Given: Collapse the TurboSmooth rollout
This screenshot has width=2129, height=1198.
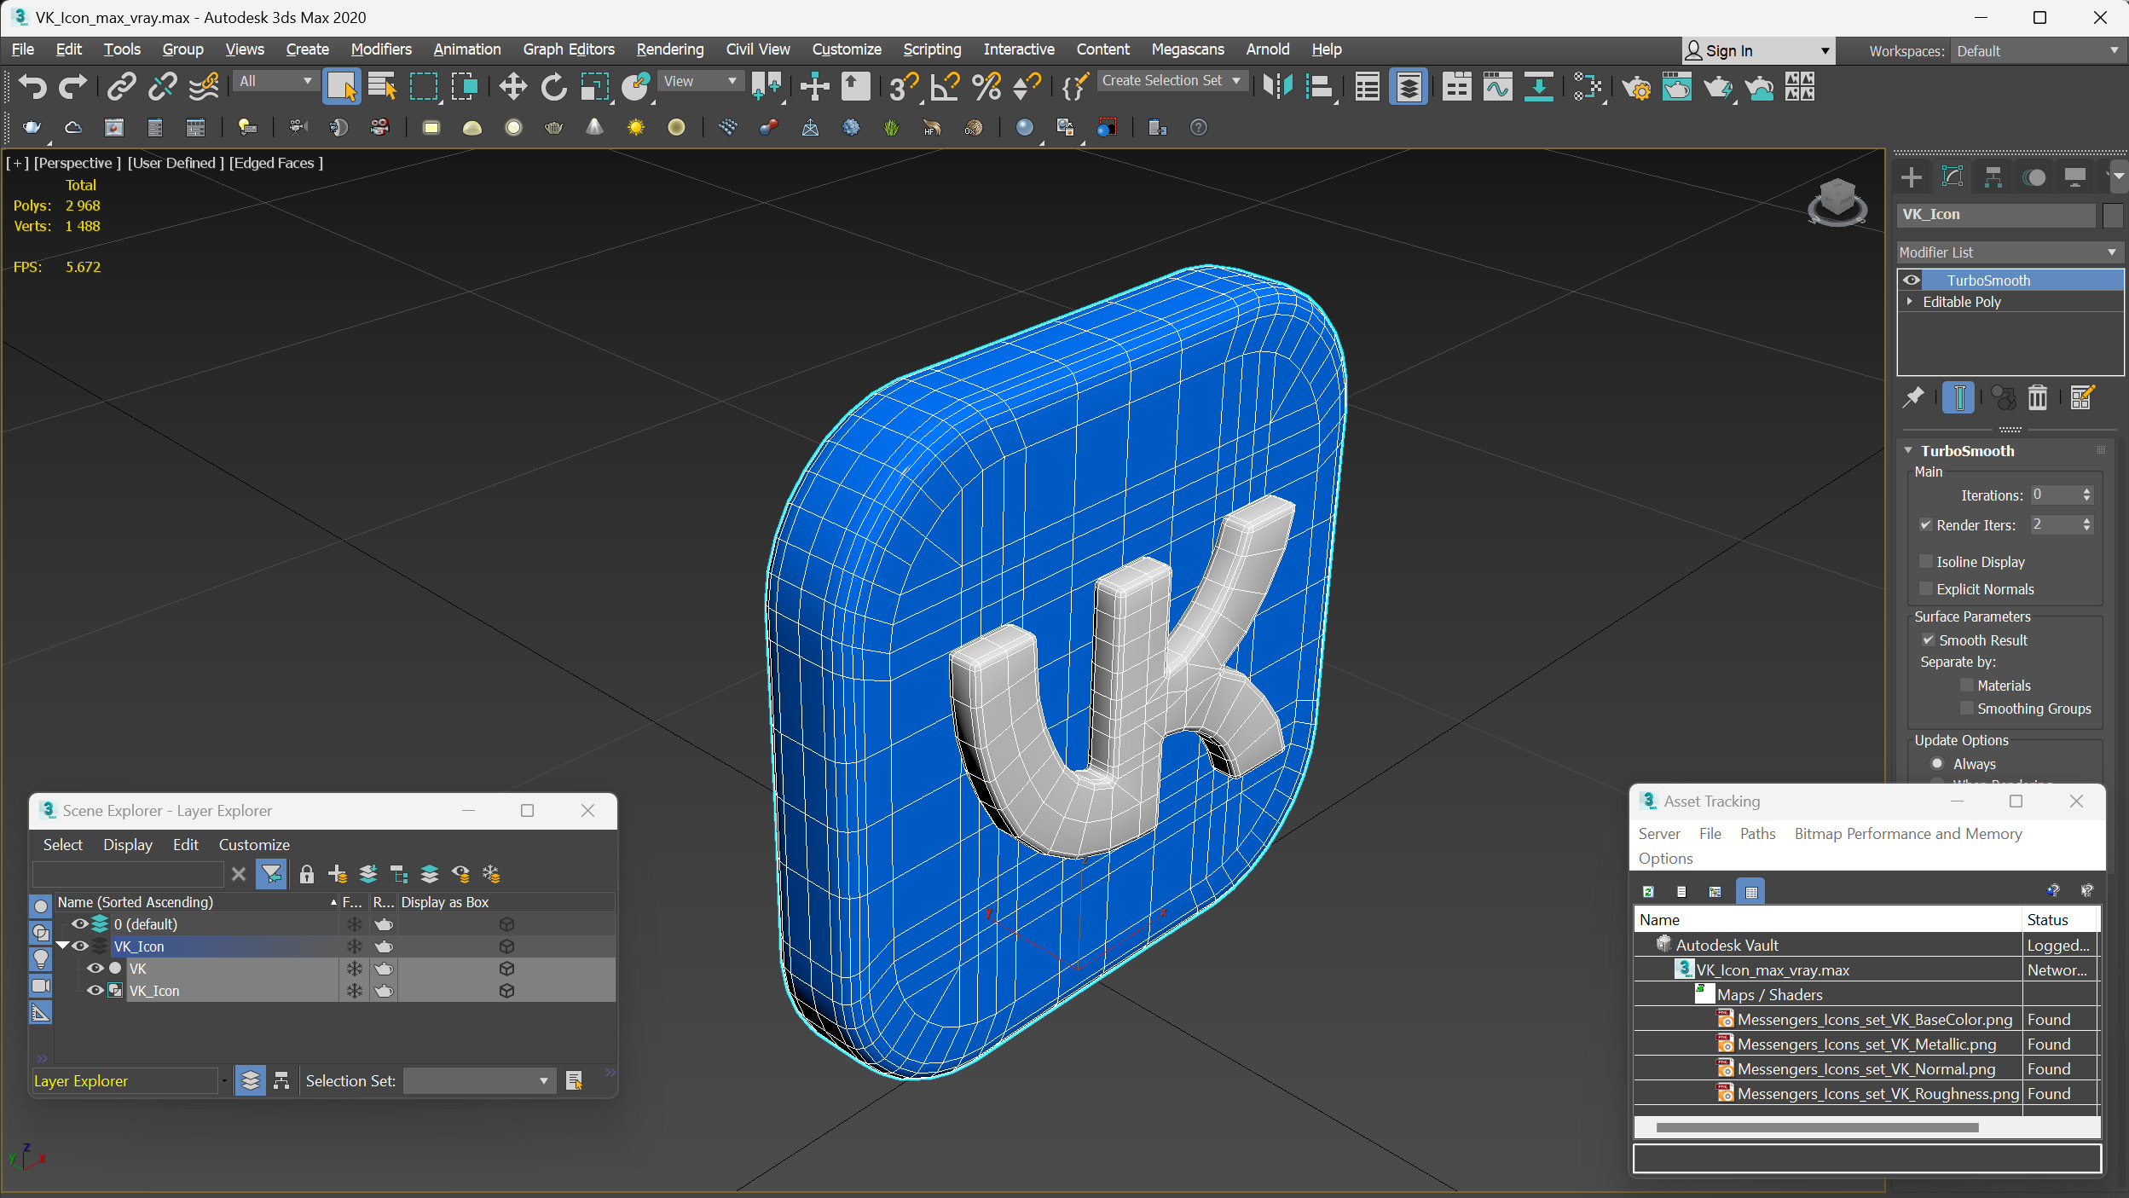Looking at the screenshot, I should click(x=1908, y=451).
